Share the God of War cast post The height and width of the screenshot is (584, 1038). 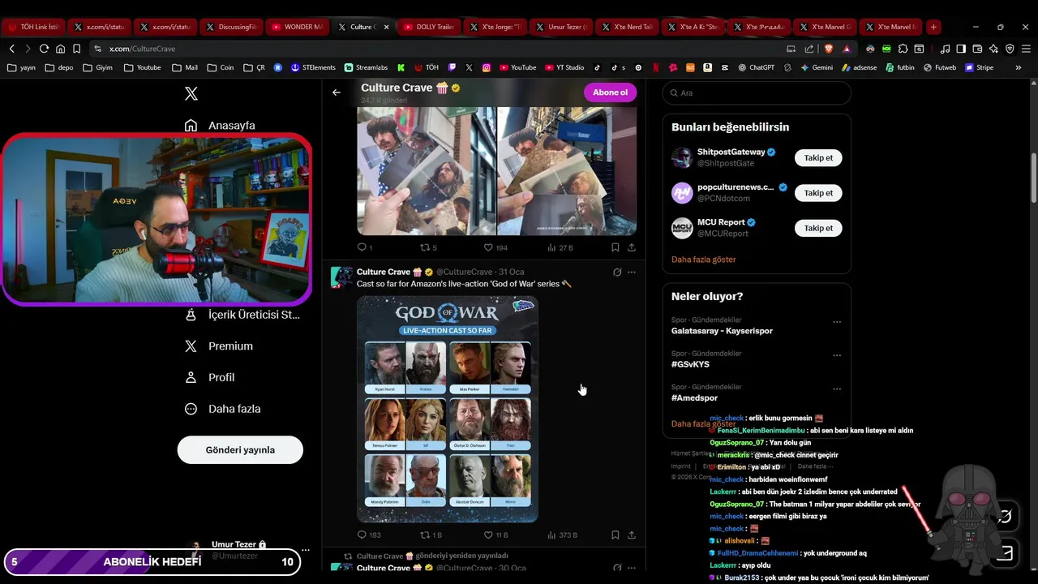[632, 535]
